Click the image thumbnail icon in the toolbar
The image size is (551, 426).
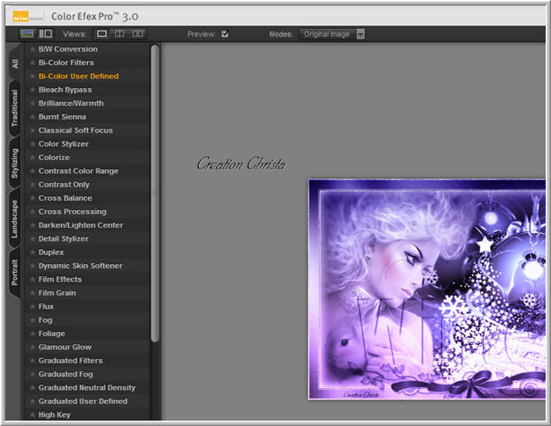click(27, 34)
